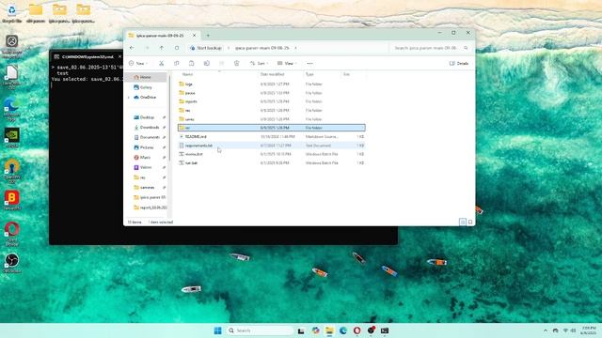Open Desktop in Quick access
The width and height of the screenshot is (602, 338).
click(147, 117)
